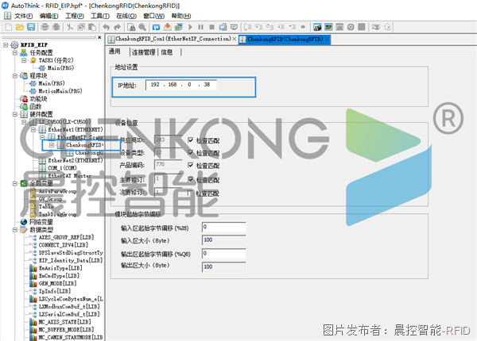
Task: Select the 连接管理 tab
Action: click(144, 52)
